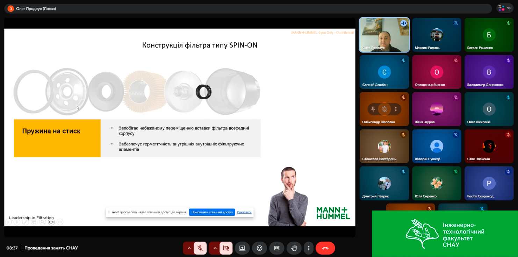Click the present screen icon

coord(242,248)
